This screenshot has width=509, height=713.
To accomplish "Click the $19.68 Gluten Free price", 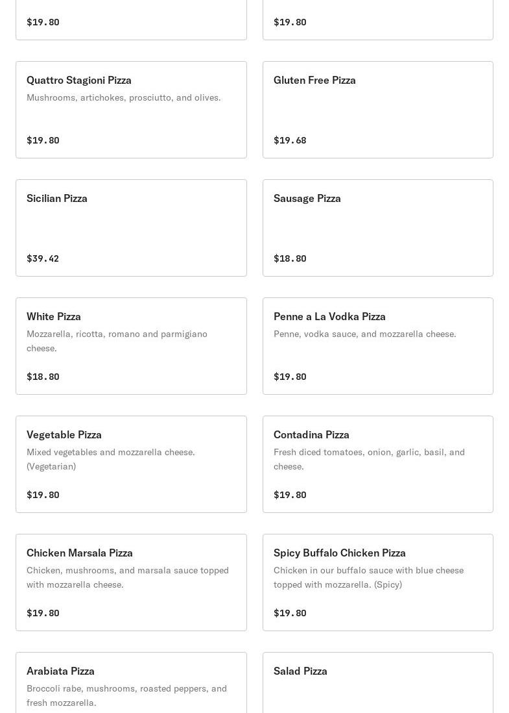I will (x=290, y=140).
